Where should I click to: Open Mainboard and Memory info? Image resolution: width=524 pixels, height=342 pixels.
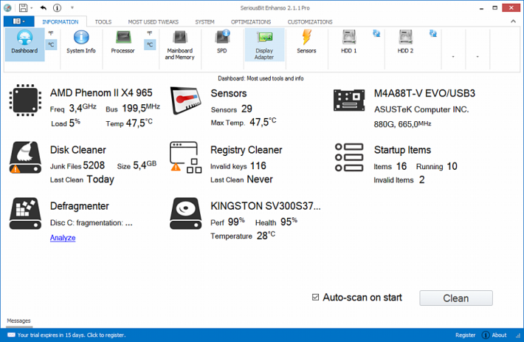point(180,45)
